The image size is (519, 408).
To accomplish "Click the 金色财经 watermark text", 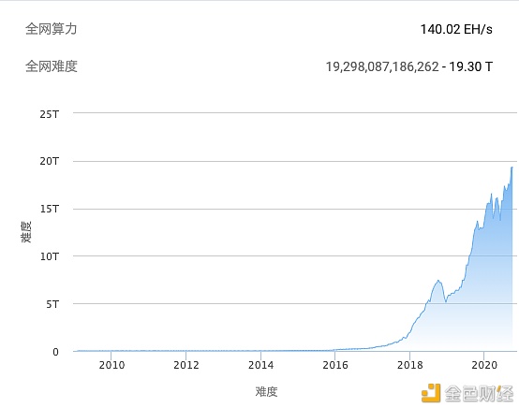I will pyautogui.click(x=479, y=393).
